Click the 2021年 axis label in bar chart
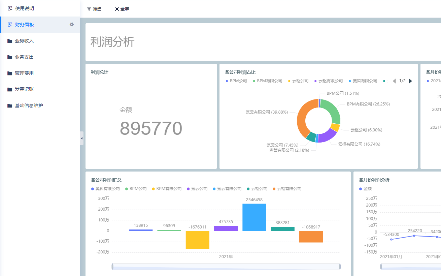Screen dimensions: 441x276 coord(226,257)
